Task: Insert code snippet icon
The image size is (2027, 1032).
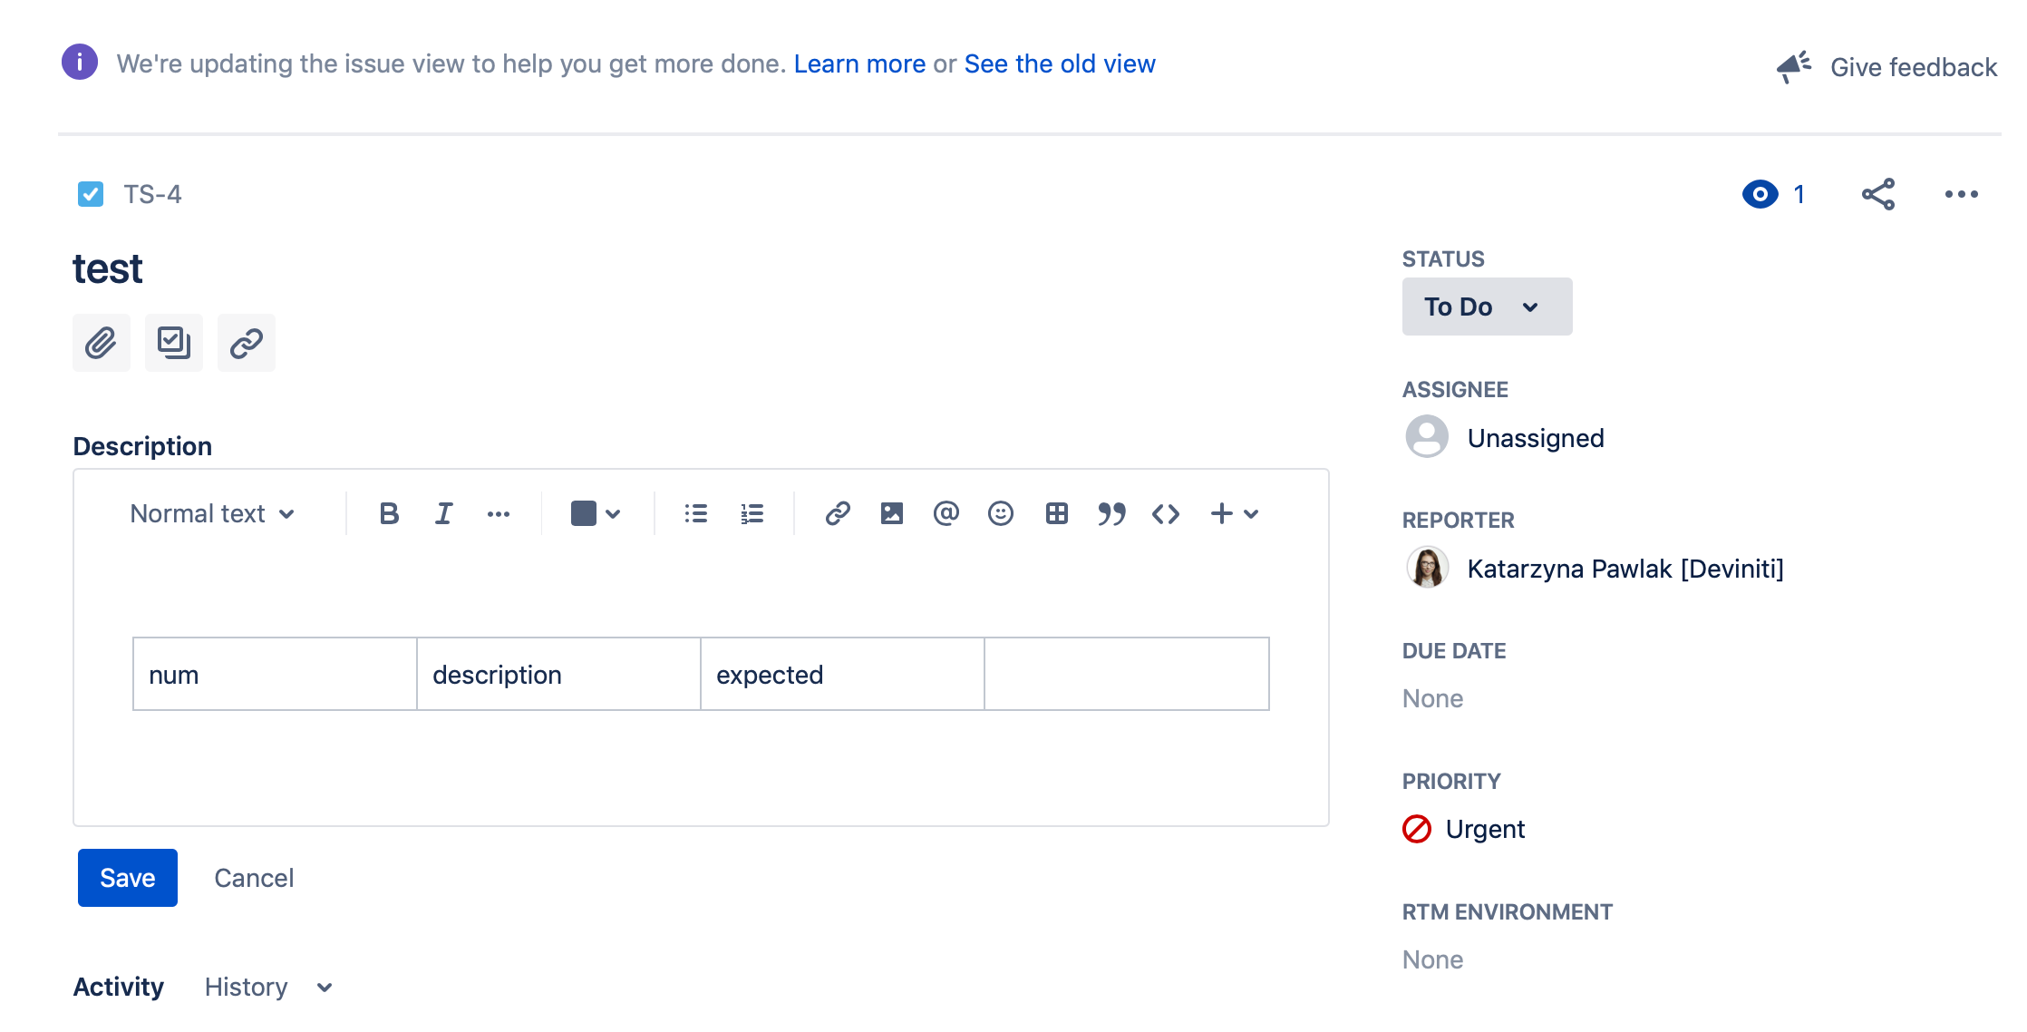Action: (x=1165, y=514)
